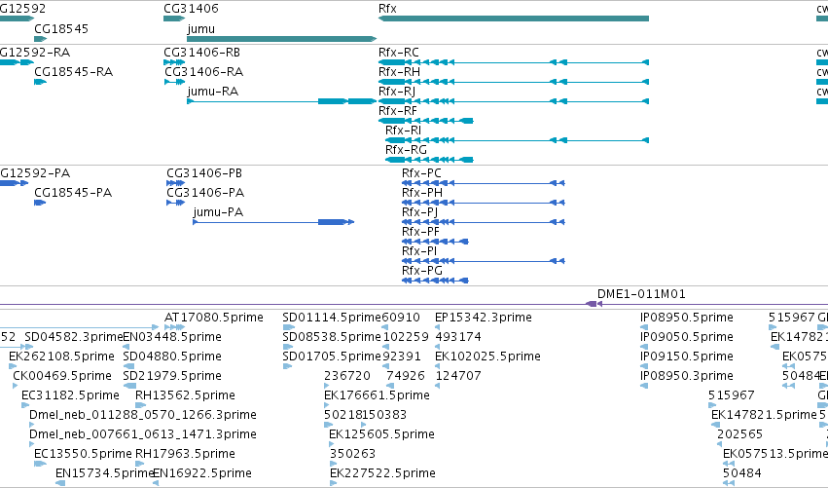Select the EN16922.5prime EST label

tap(202, 474)
